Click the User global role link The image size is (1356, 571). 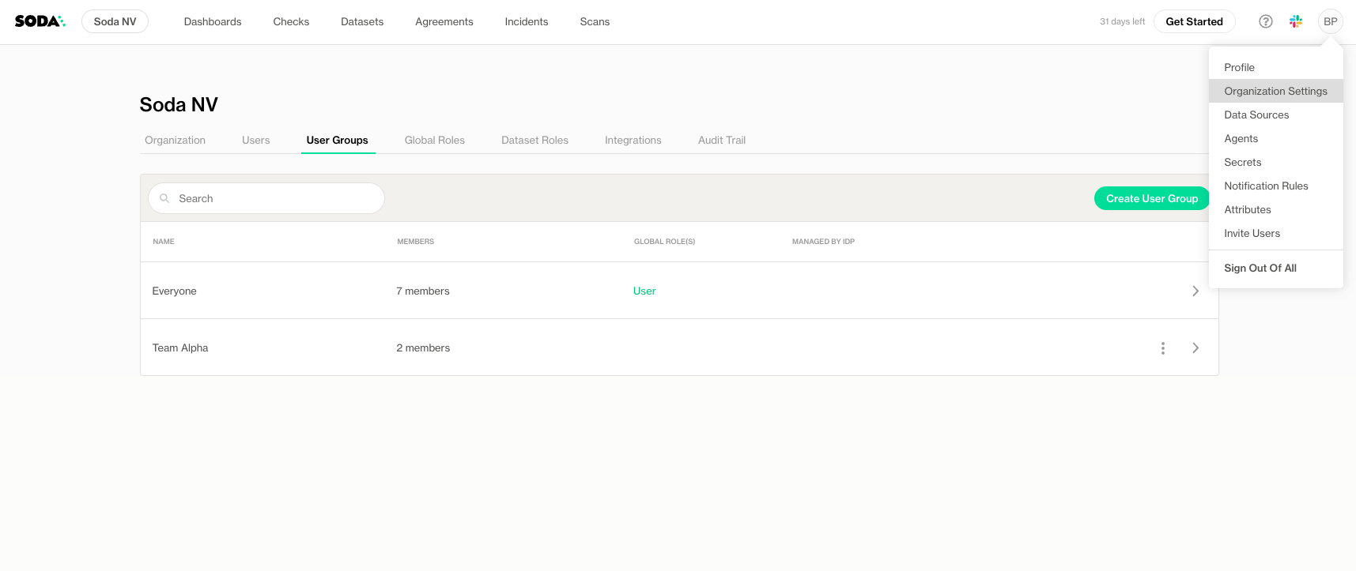click(644, 291)
